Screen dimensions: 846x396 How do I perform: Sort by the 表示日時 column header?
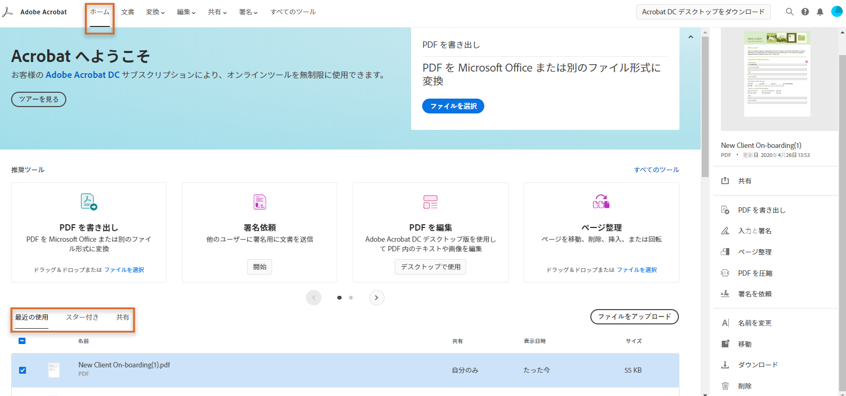tap(535, 341)
